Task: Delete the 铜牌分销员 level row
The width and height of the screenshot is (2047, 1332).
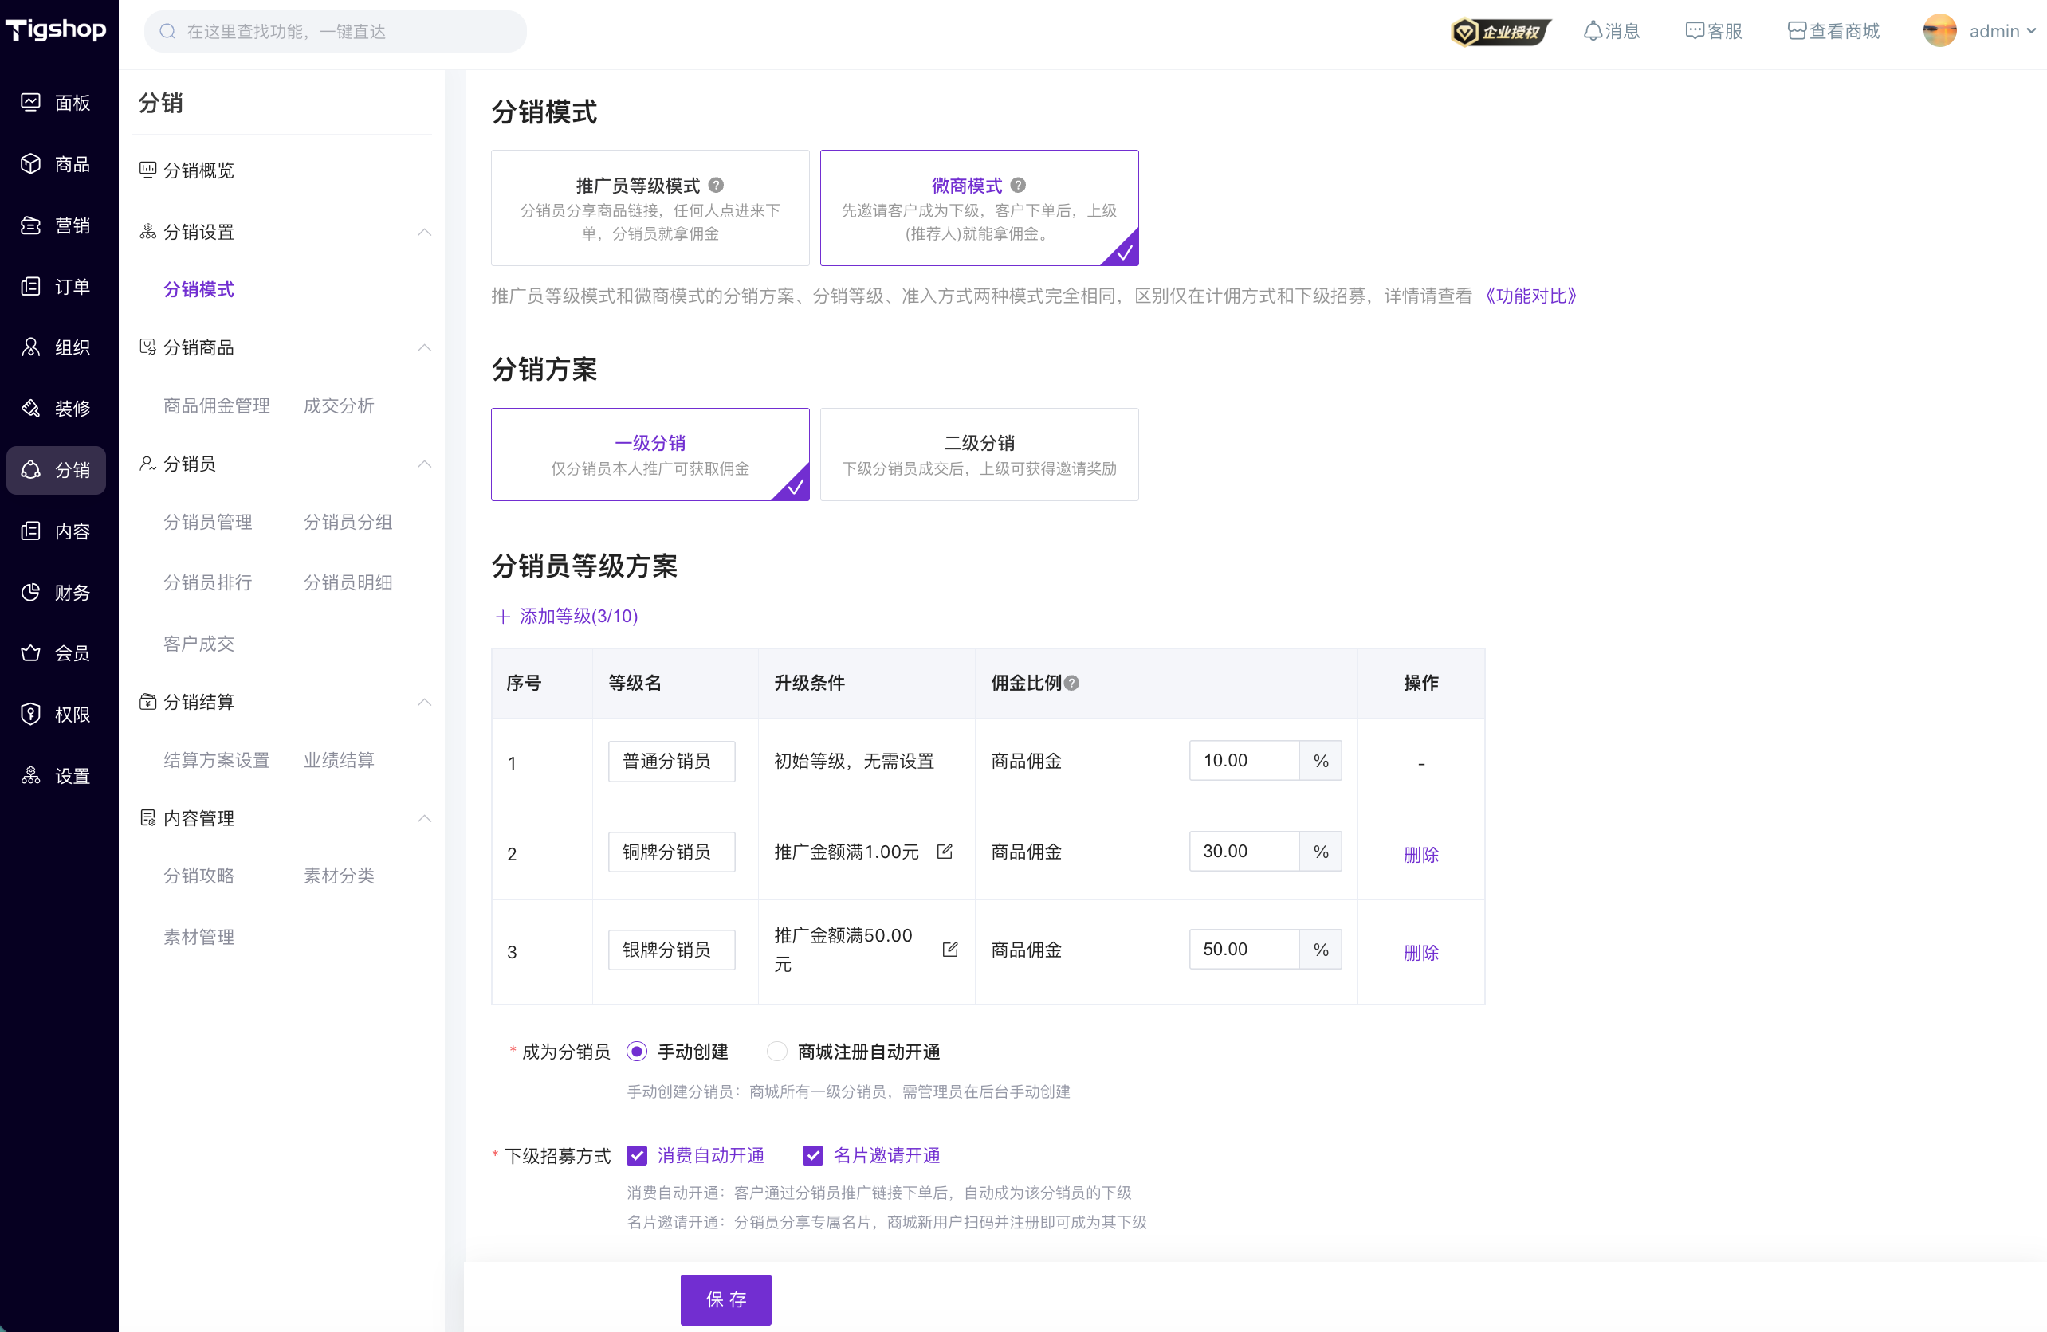Action: tap(1420, 854)
